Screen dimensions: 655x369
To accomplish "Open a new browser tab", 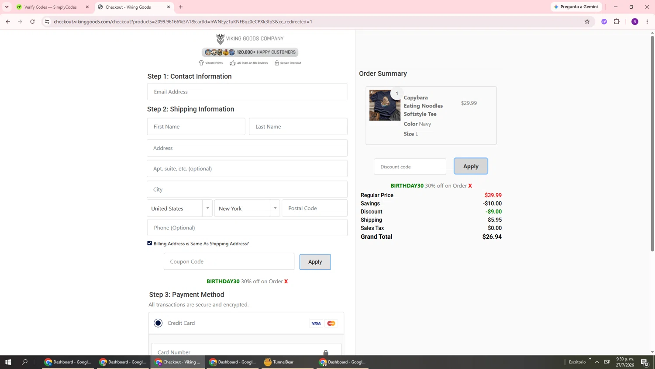I will coord(181,7).
